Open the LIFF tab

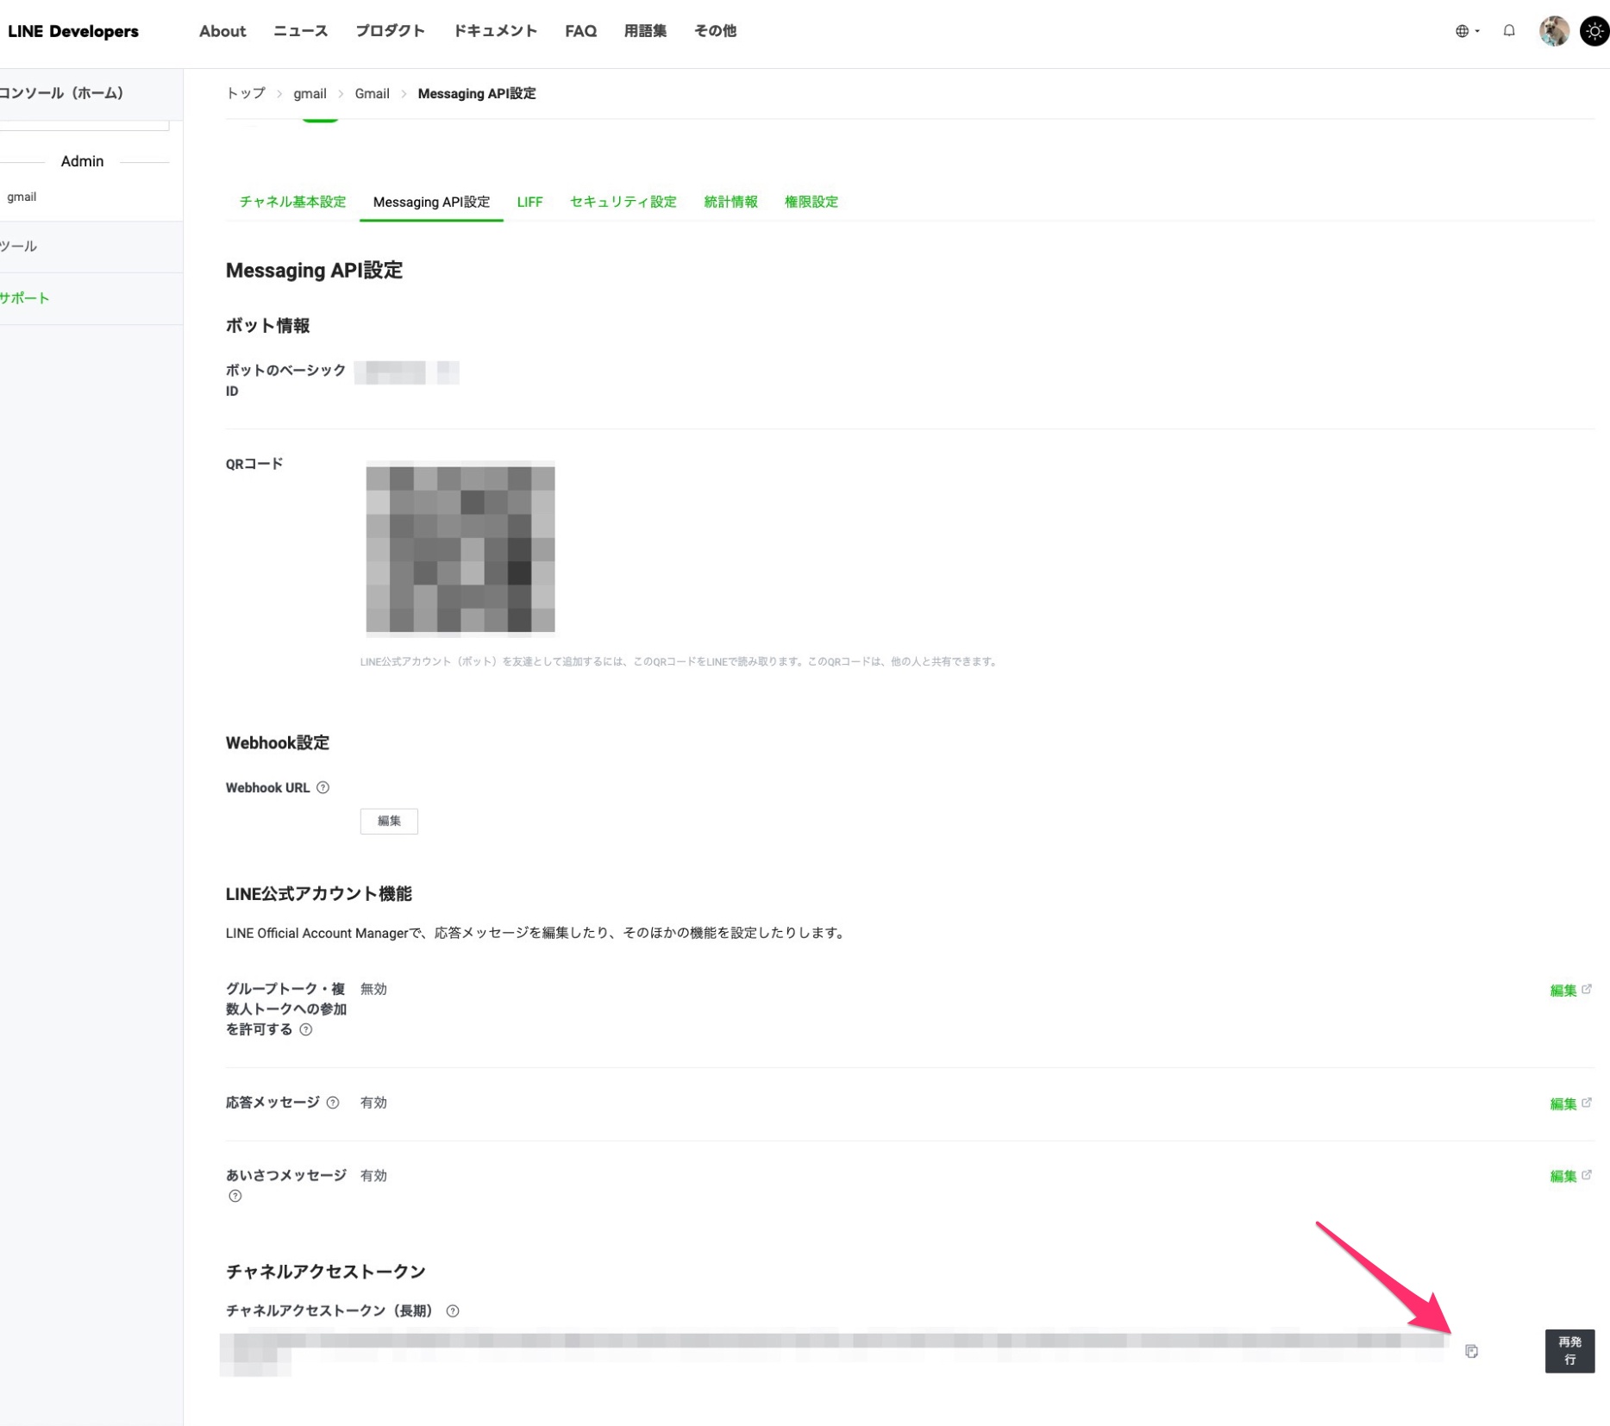[529, 202]
